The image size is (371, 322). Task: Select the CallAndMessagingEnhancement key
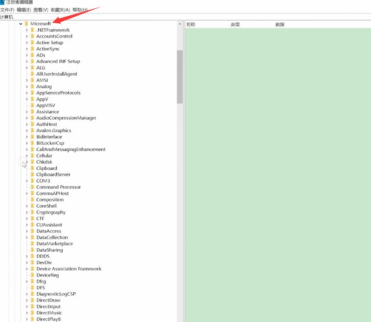point(71,149)
